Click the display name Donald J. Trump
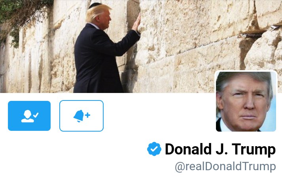 pyautogui.click(x=220, y=149)
